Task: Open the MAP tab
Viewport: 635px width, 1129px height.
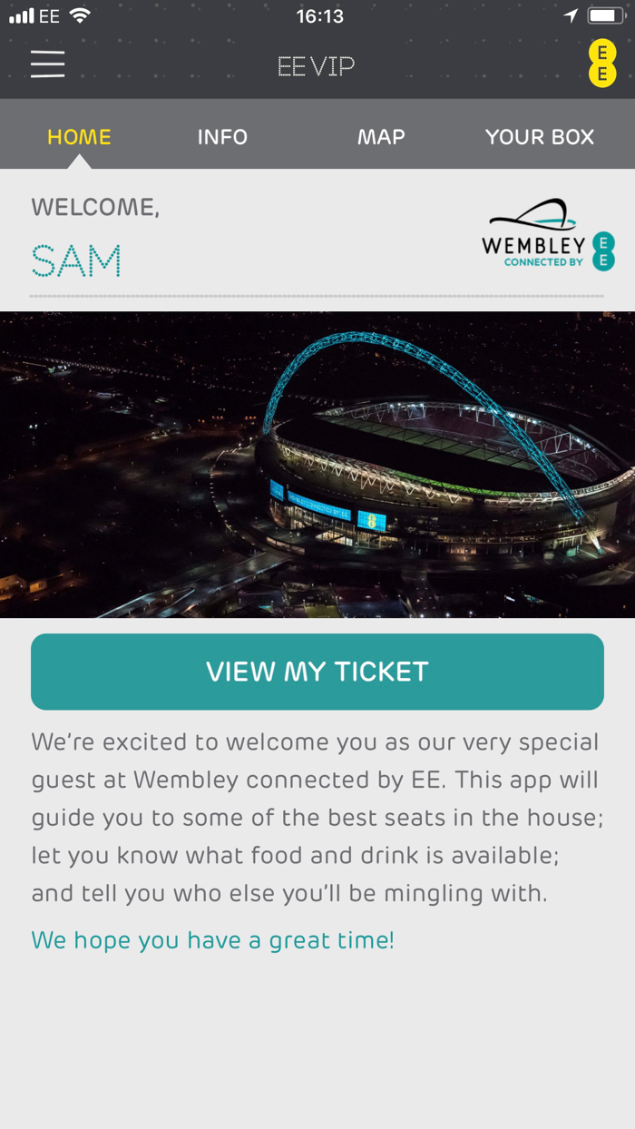Action: click(x=381, y=136)
